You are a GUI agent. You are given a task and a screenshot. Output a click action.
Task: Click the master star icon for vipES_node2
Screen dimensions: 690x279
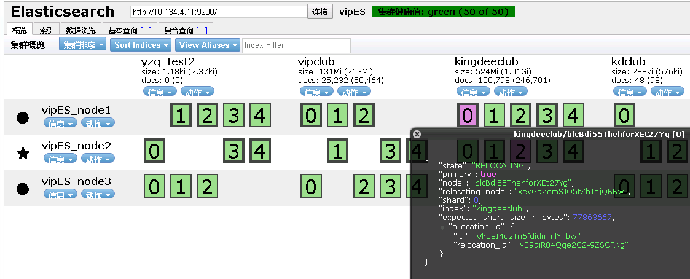coord(23,153)
